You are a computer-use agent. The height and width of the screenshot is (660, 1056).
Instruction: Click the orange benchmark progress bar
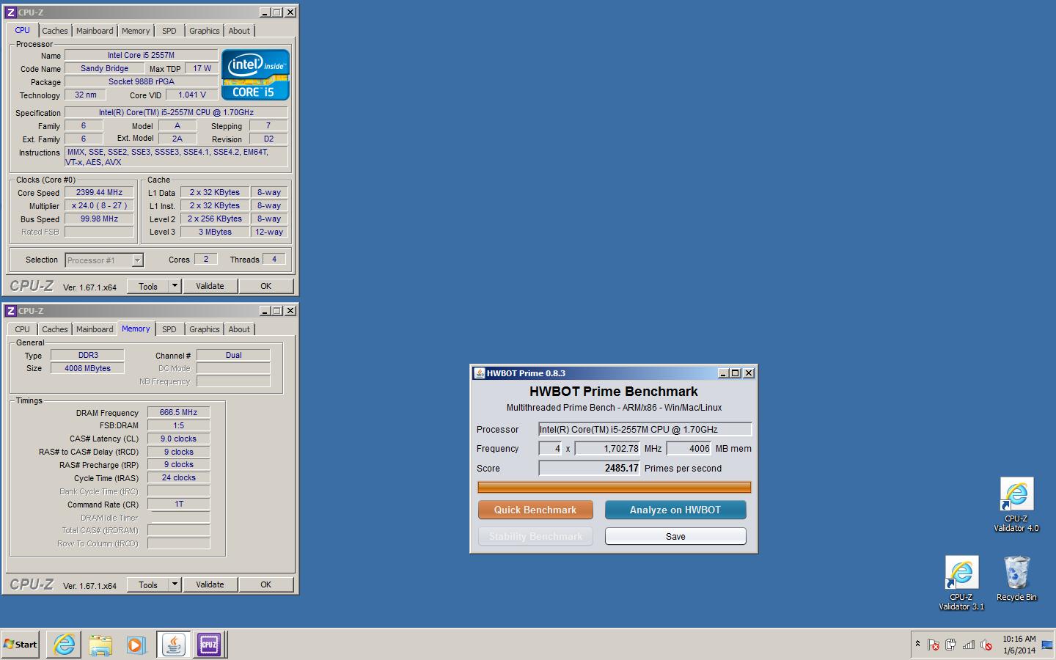click(614, 488)
